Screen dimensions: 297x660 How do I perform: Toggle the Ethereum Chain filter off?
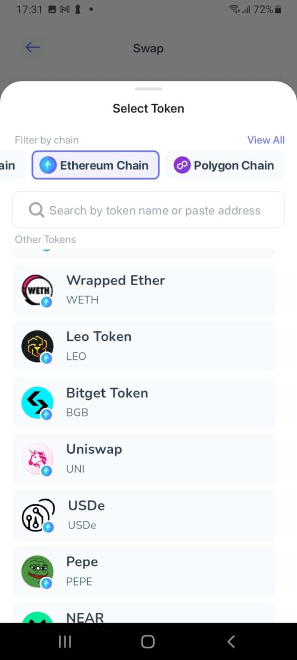95,165
